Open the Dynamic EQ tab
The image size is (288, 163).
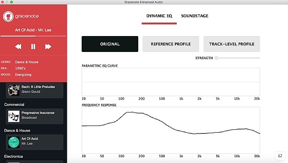[x=159, y=16]
